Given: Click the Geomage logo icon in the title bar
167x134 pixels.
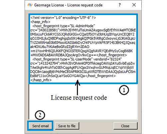Looking at the screenshot, I should tap(30, 5).
